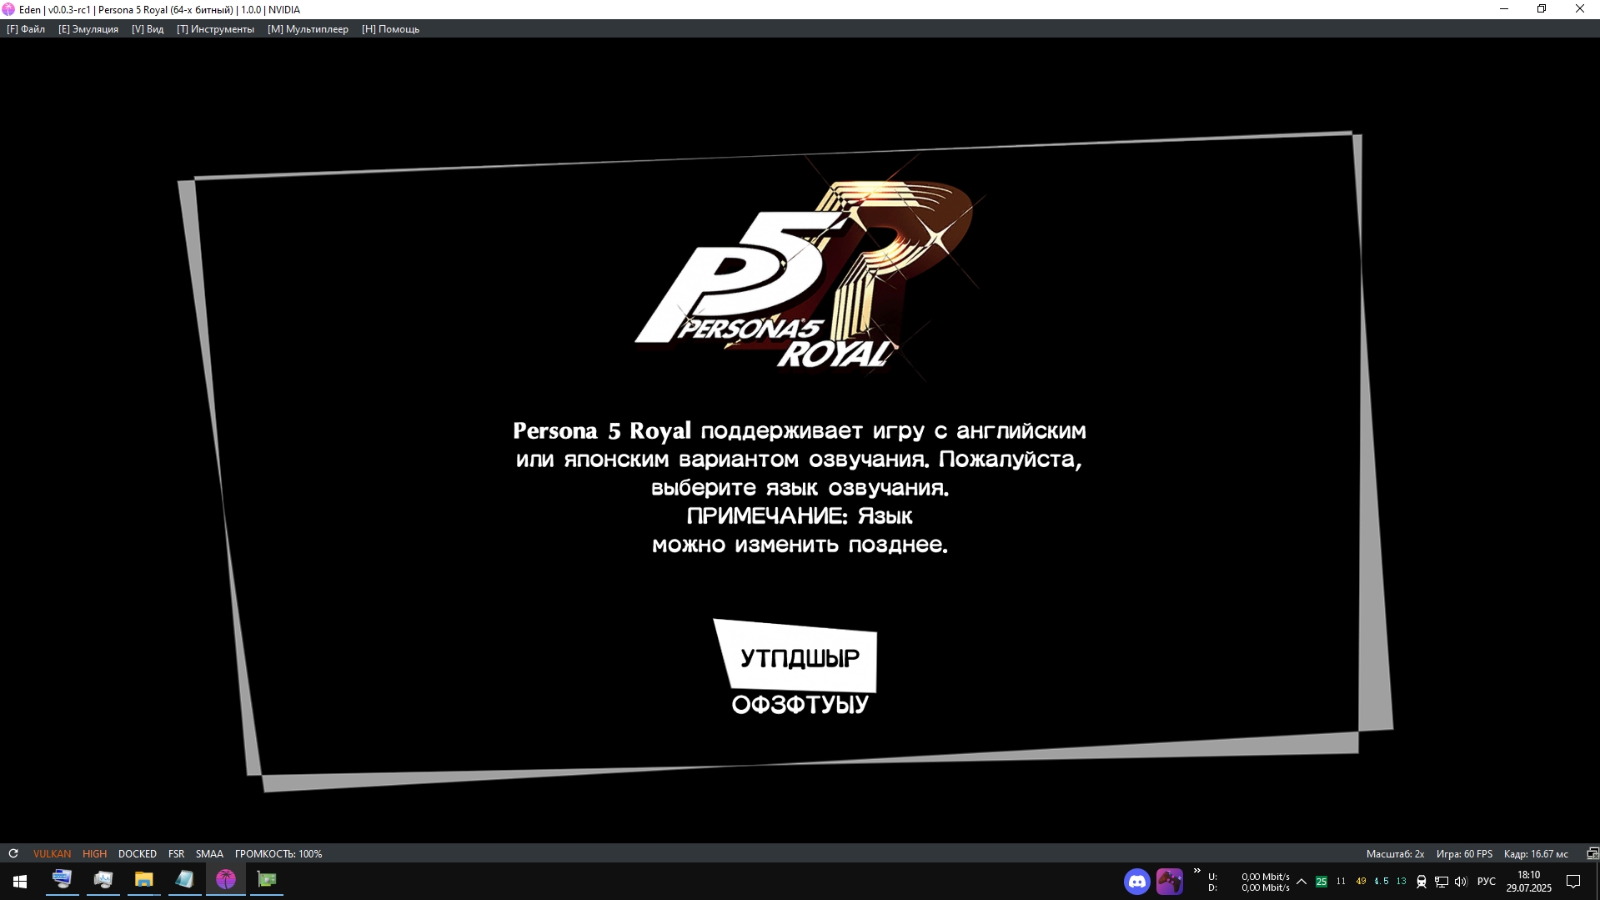Open Discord from the taskbar tray
Image resolution: width=1600 pixels, height=900 pixels.
click(1137, 882)
